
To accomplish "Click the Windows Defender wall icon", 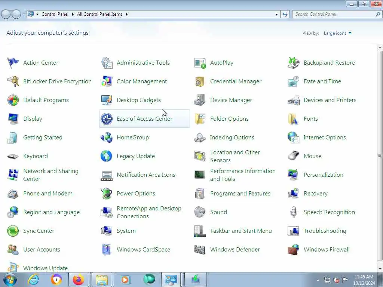I will [200, 249].
